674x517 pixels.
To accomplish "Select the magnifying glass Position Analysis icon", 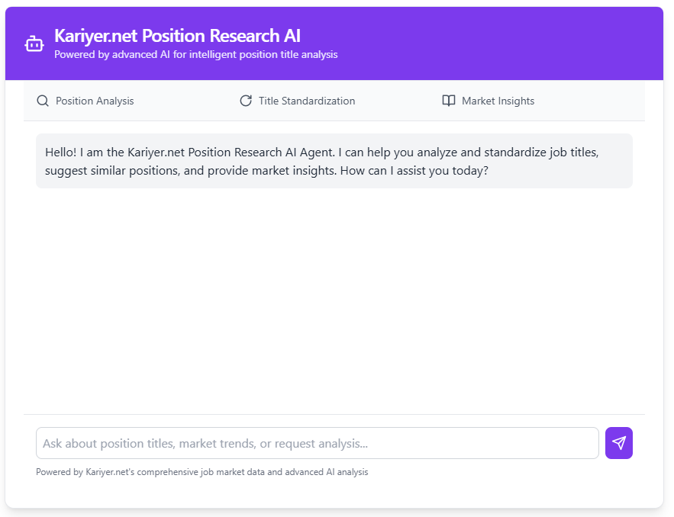I will click(x=42, y=100).
